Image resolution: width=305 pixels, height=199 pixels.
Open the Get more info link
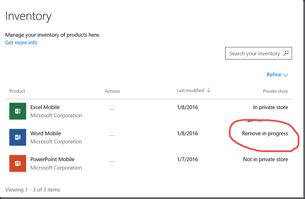(21, 43)
